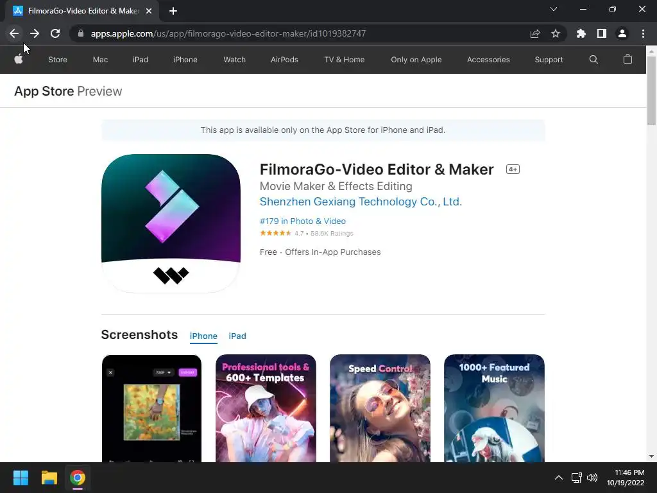
Task: Open the iPad navigation item
Action: pos(141,60)
